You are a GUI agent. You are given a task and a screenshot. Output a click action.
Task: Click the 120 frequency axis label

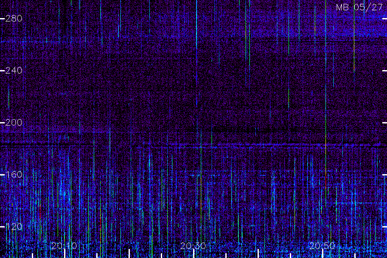[x=14, y=227]
